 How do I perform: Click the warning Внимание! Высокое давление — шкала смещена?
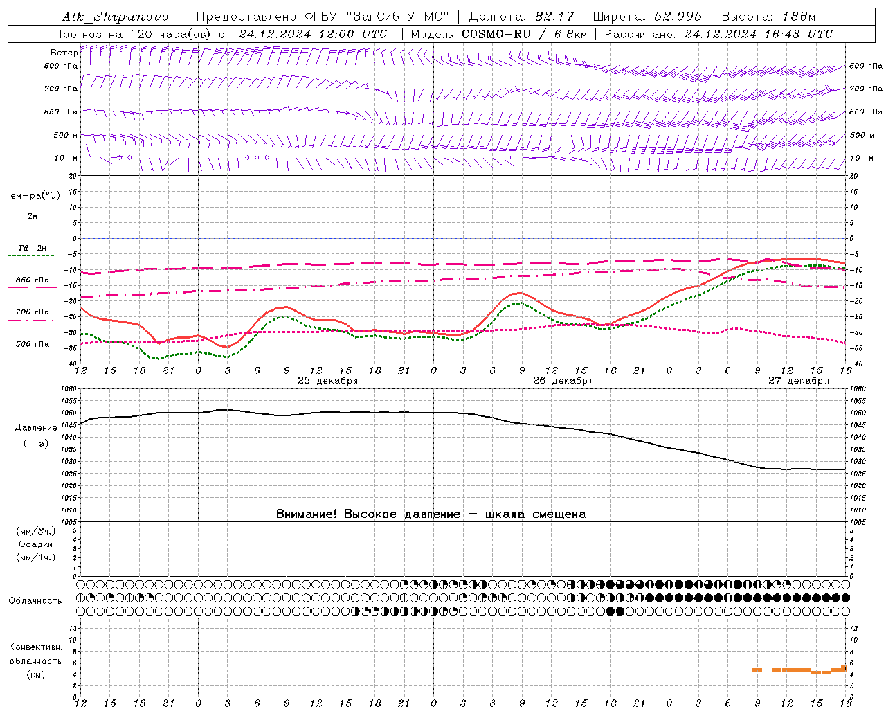[431, 514]
